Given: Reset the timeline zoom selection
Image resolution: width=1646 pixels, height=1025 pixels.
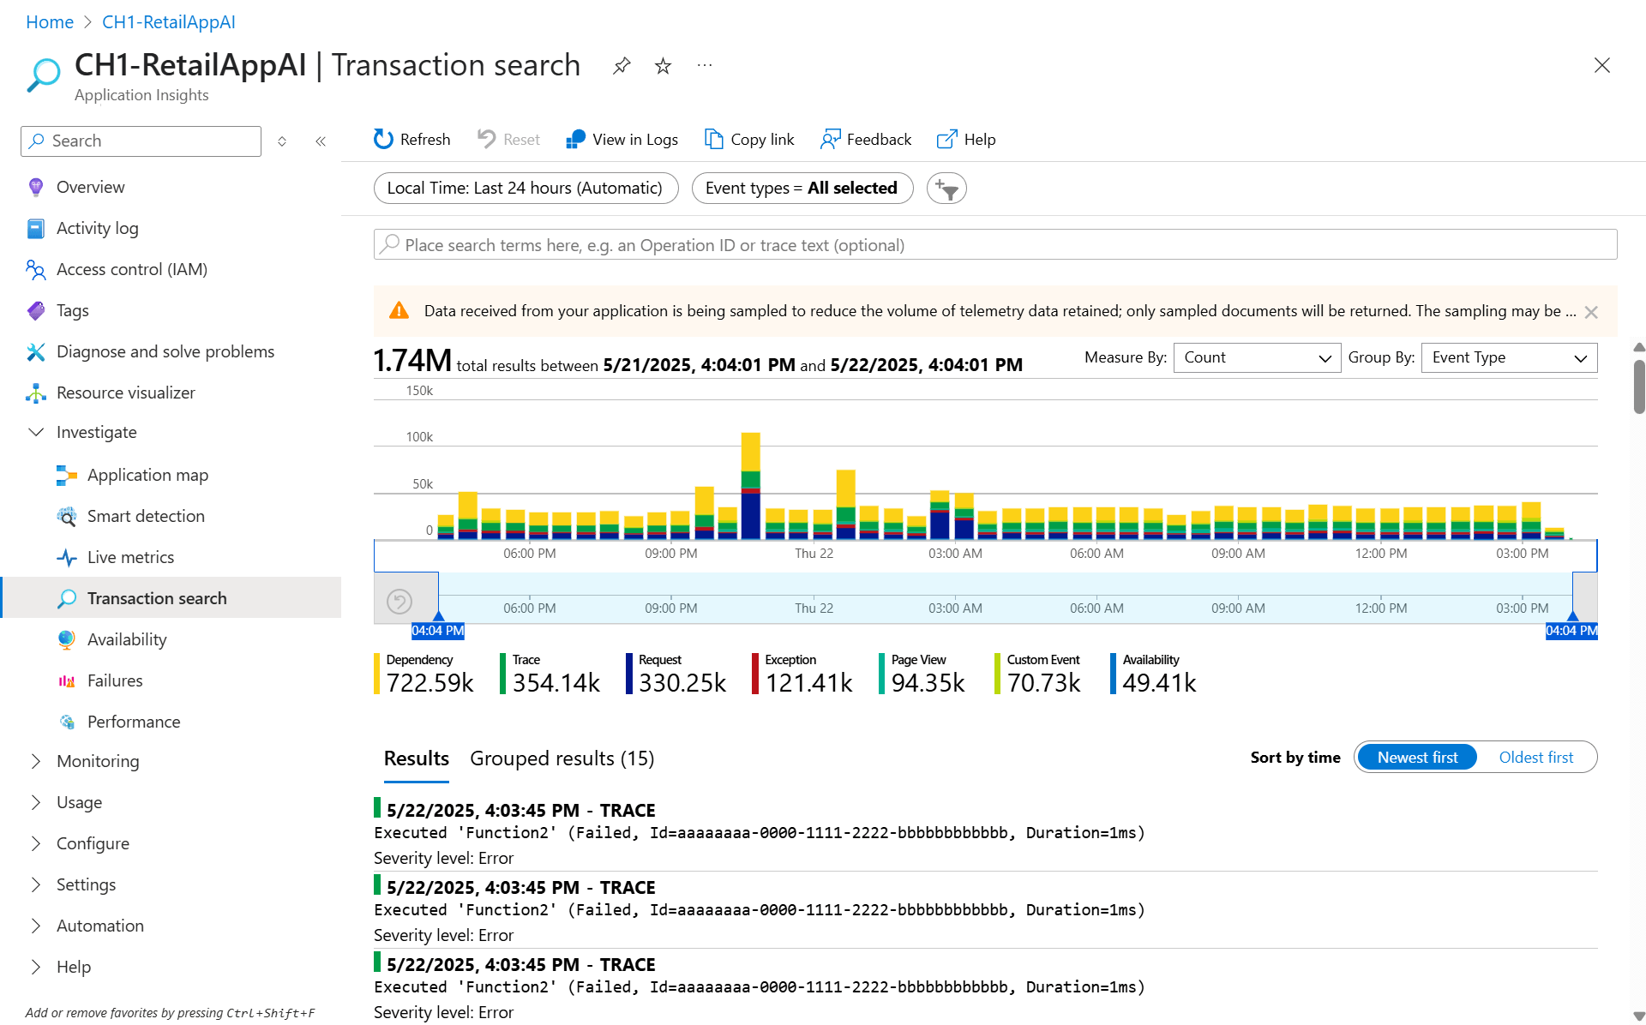Looking at the screenshot, I should click(399, 601).
